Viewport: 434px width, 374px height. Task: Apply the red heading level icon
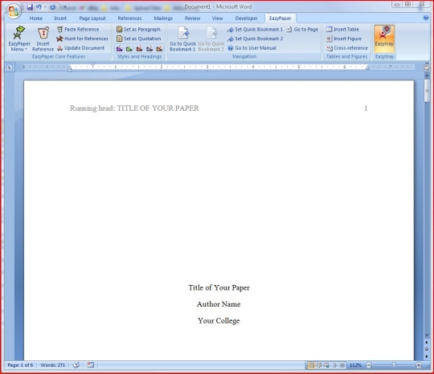pos(139,48)
